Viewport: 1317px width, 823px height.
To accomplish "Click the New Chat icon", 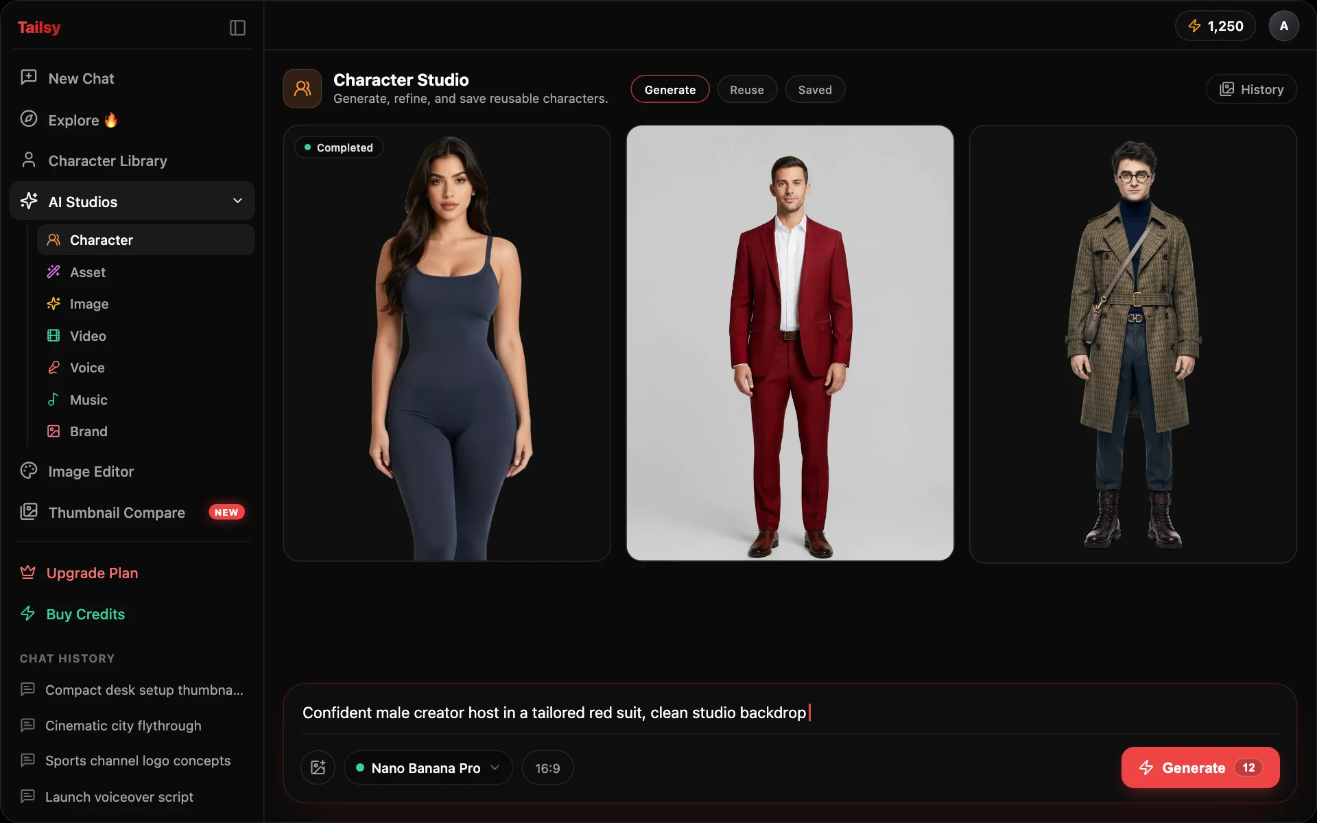I will pyautogui.click(x=29, y=77).
